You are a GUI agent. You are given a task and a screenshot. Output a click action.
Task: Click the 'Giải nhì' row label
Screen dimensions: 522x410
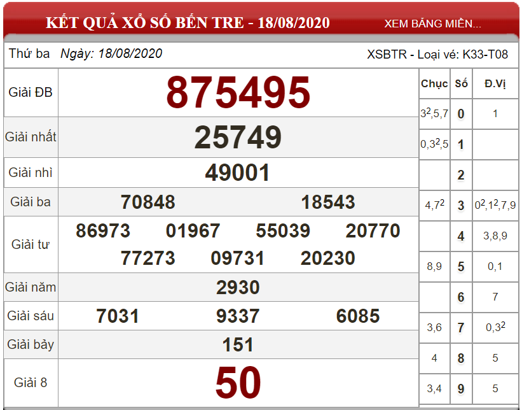click(x=31, y=173)
